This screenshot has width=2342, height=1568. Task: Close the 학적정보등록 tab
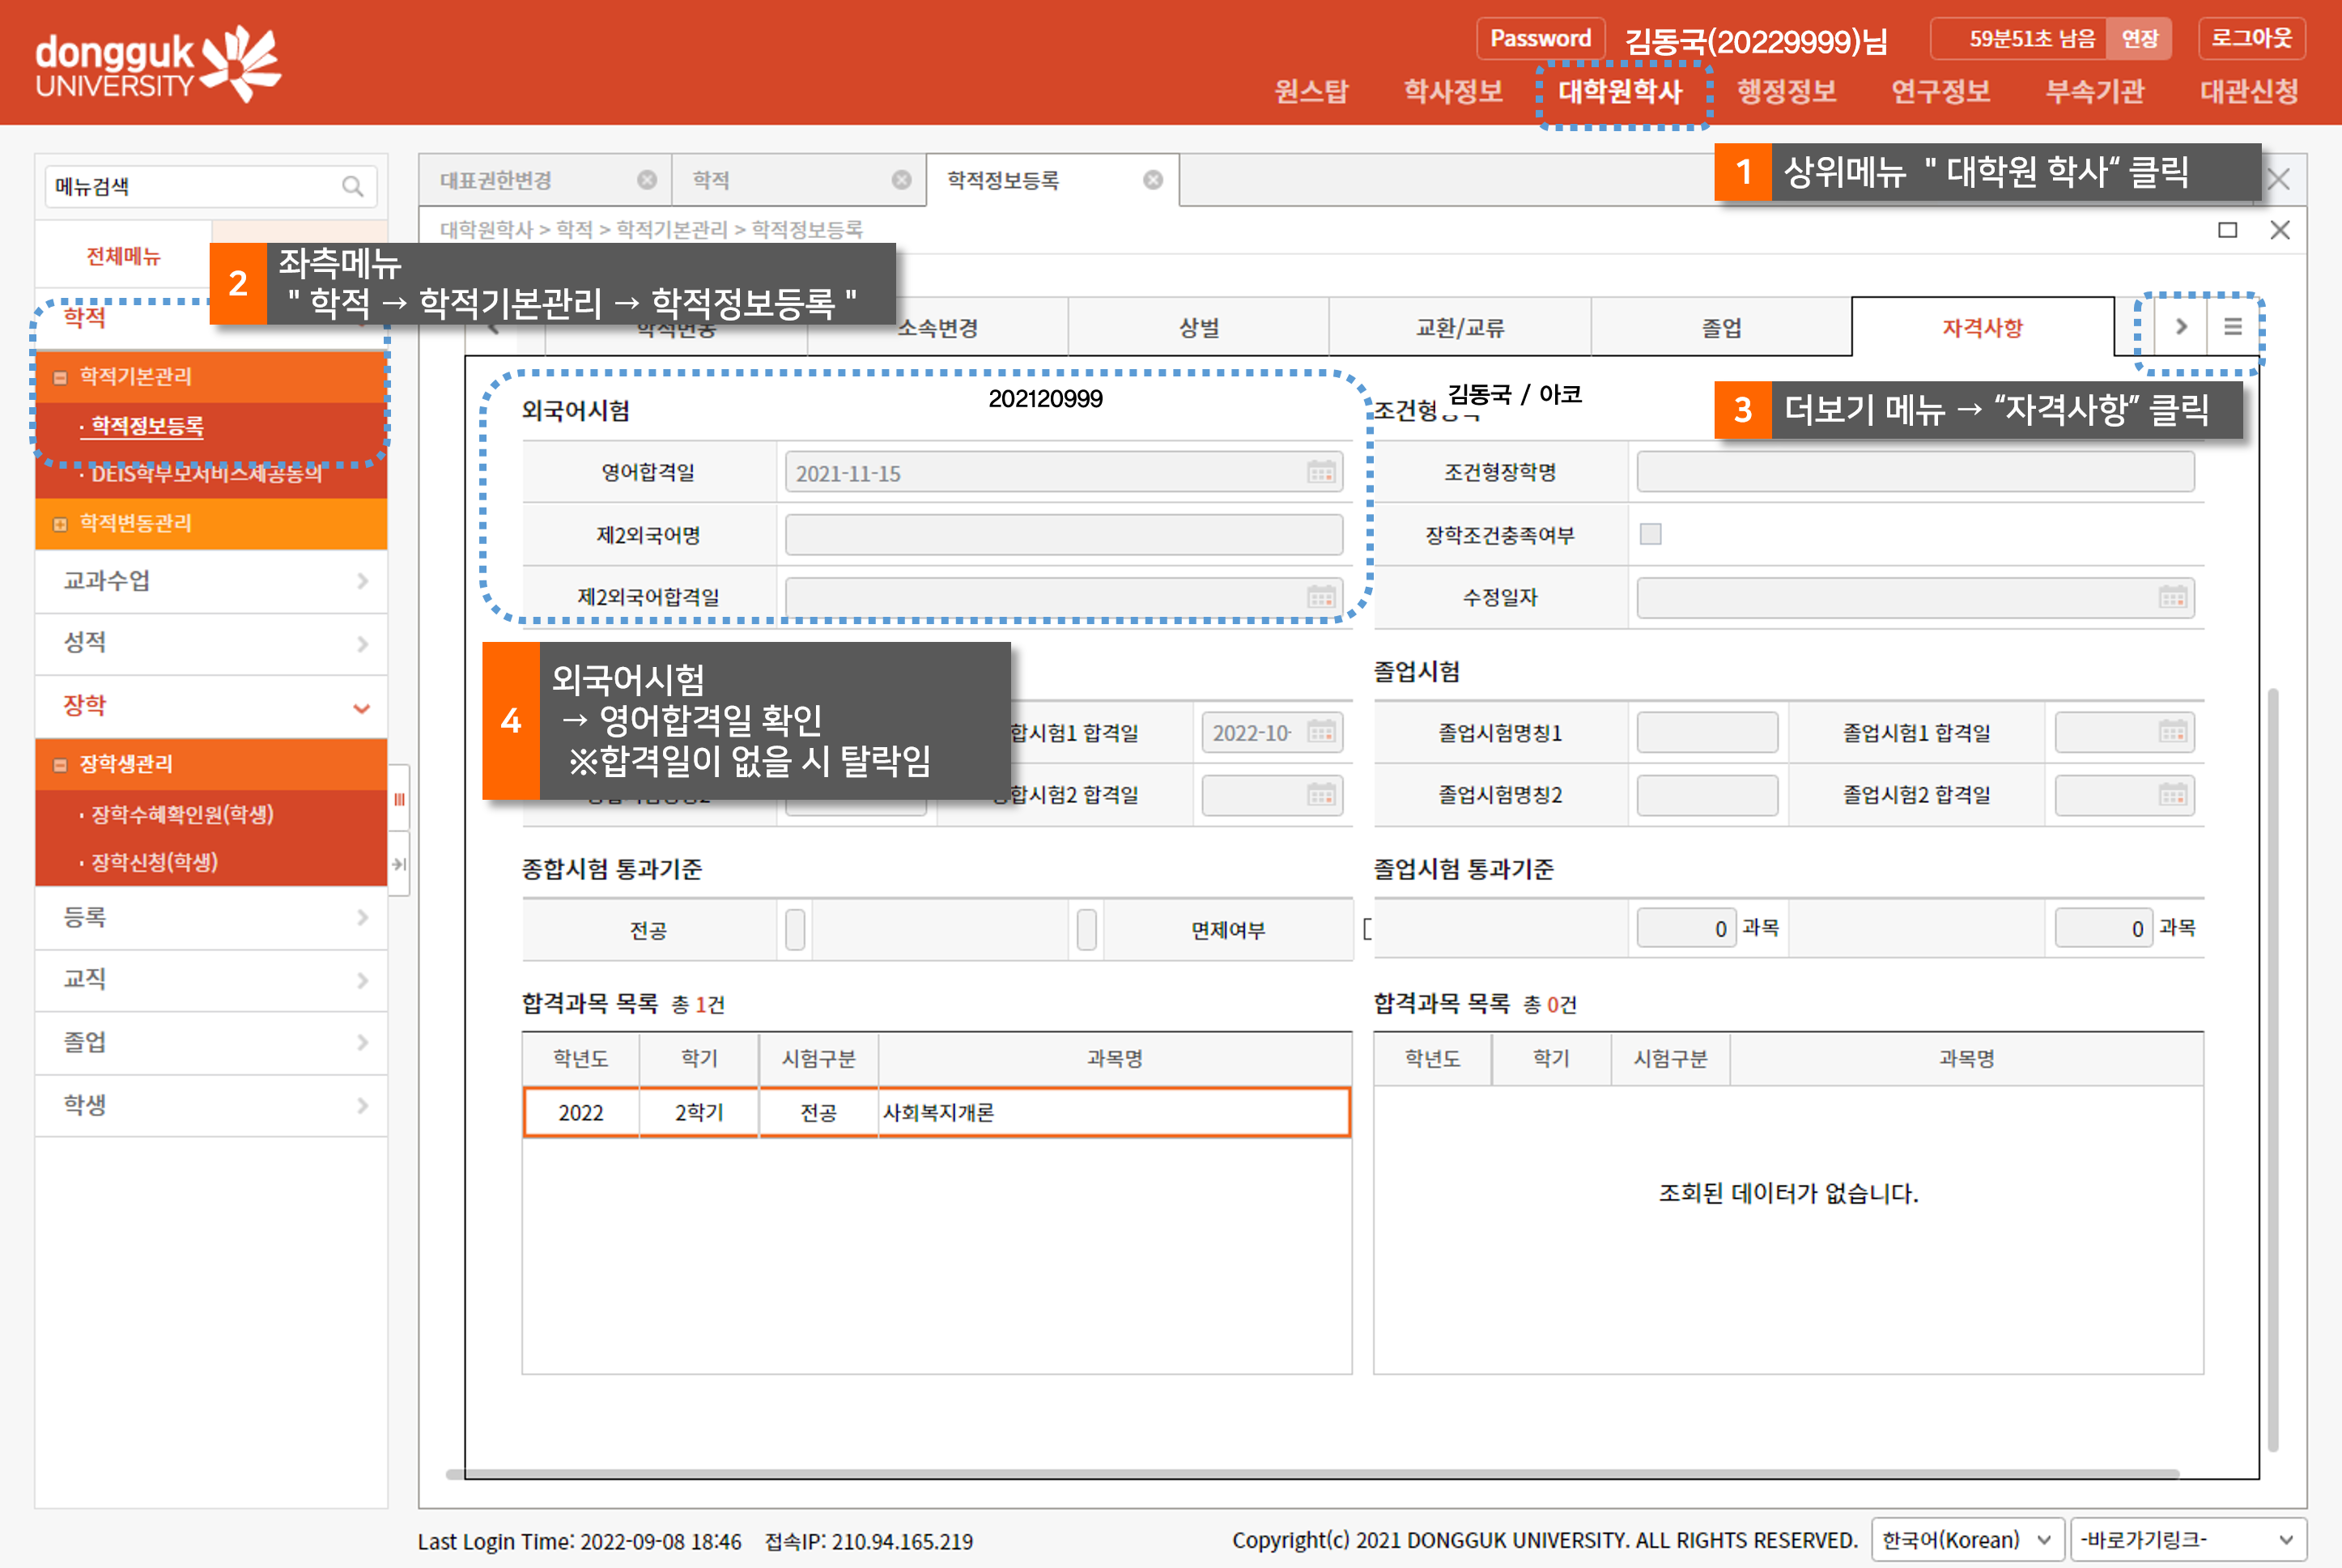1153,180
